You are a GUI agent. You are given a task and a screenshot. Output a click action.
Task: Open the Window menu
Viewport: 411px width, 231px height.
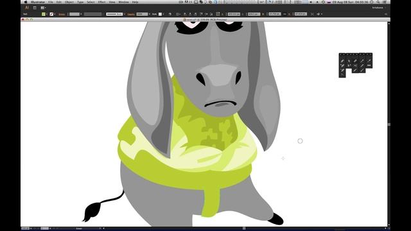point(123,2)
